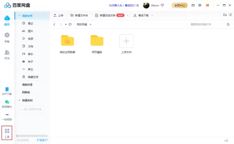The image size is (234, 144).
Task: Click 我的网盘 breadcrumb
Action: click(x=82, y=24)
